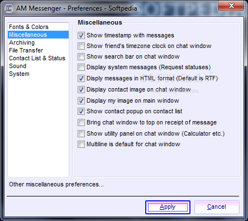Uncheck Show contact popup on contact list
This screenshot has height=221, width=248.
pos(81,111)
